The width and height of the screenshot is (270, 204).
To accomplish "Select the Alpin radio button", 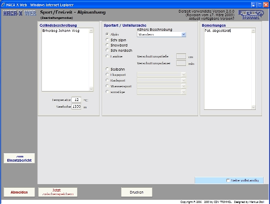I will (107, 34).
